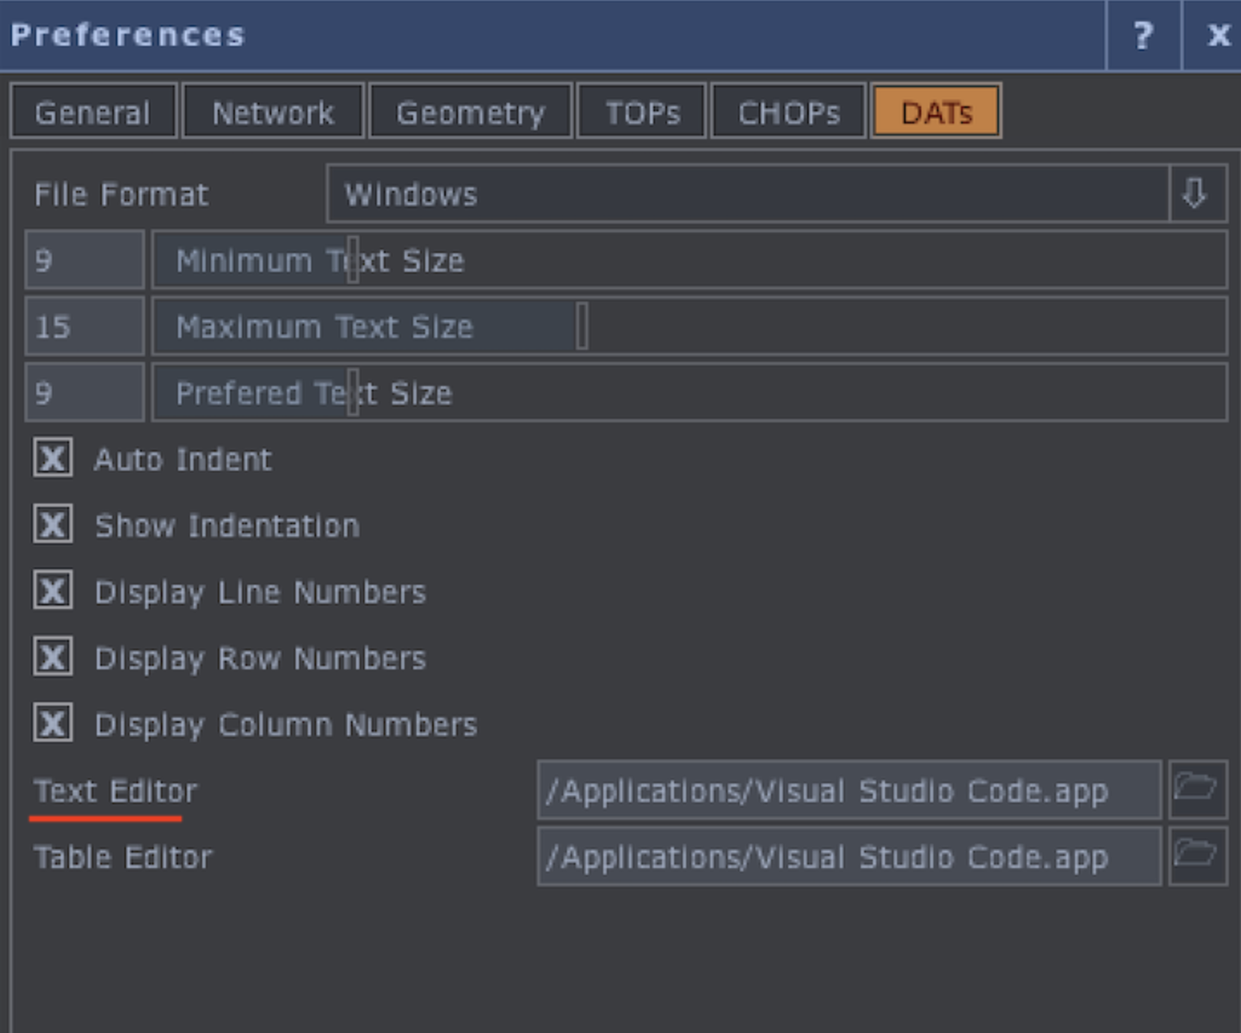1241x1033 pixels.
Task: Disable Display Row Numbers checkbox
Action: [x=53, y=657]
